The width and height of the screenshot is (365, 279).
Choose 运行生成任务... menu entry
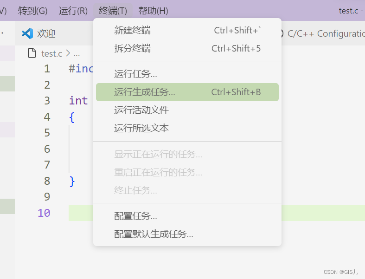[x=187, y=92]
